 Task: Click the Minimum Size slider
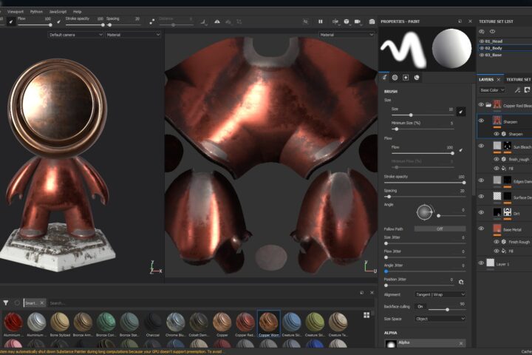tap(423, 129)
